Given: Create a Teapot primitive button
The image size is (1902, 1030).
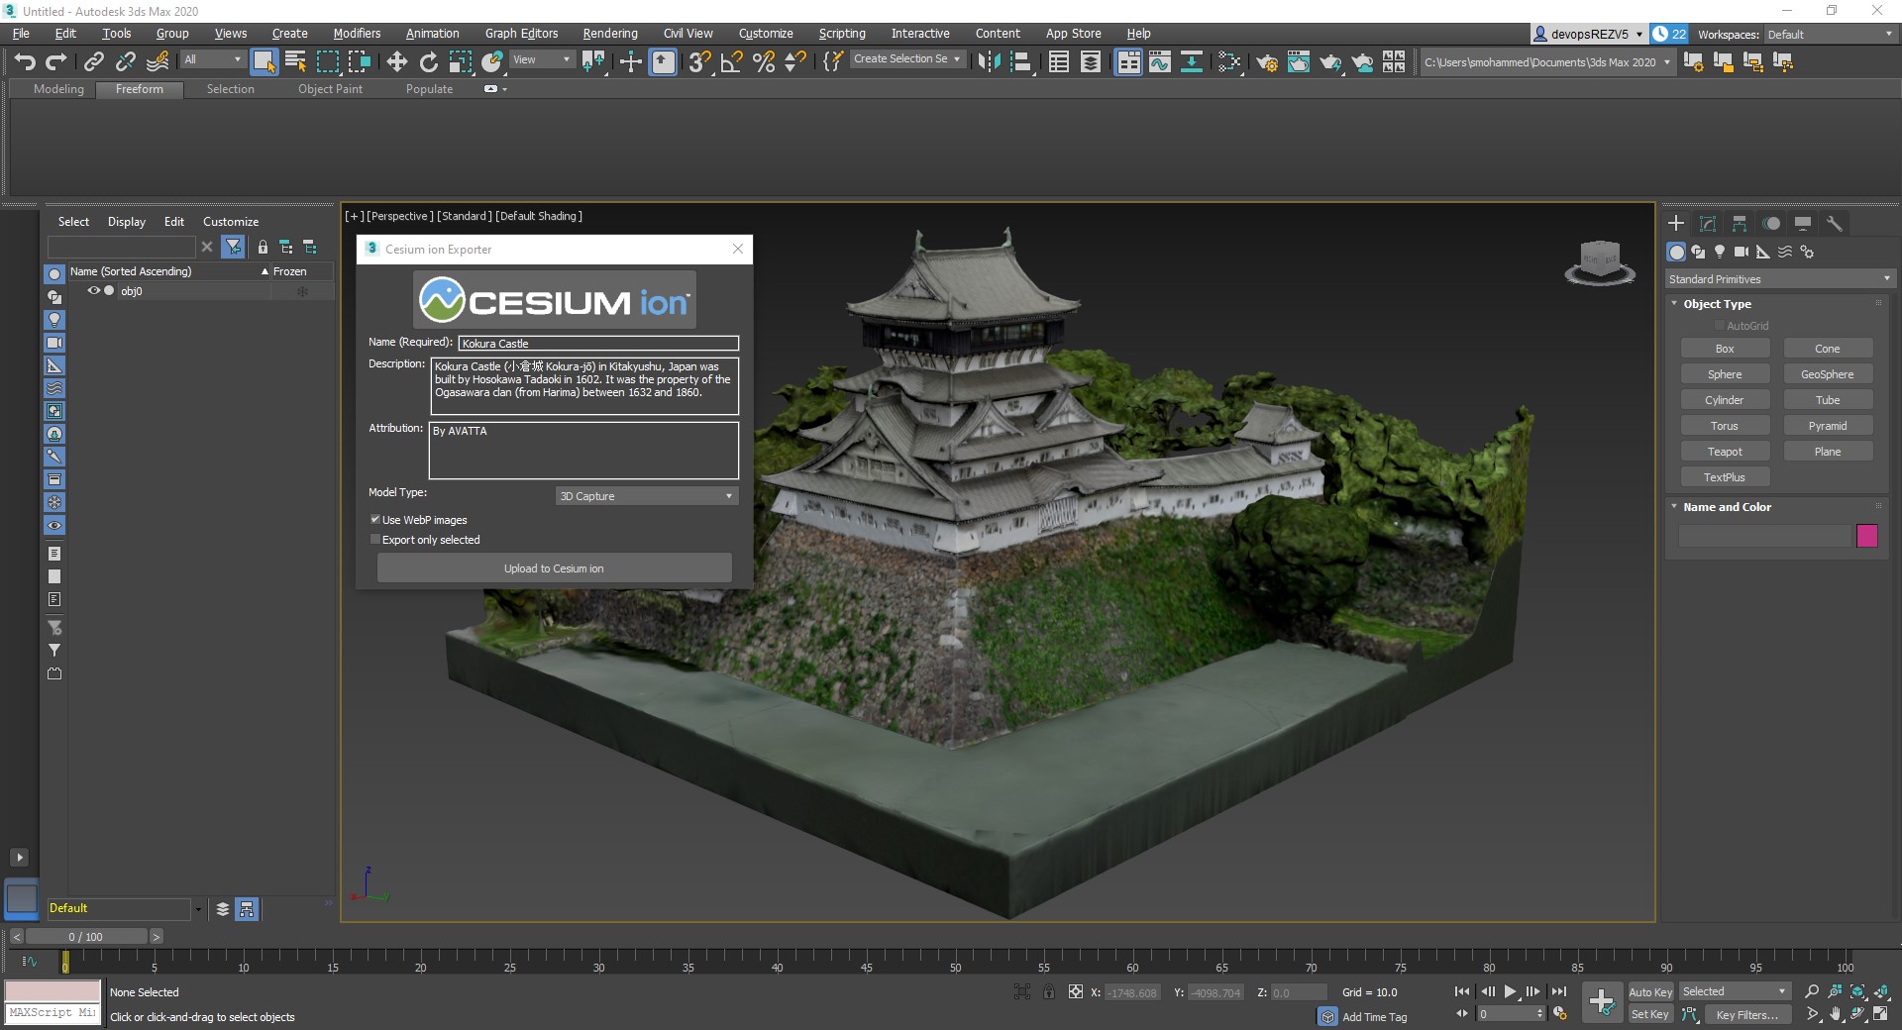Looking at the screenshot, I should click(1724, 452).
